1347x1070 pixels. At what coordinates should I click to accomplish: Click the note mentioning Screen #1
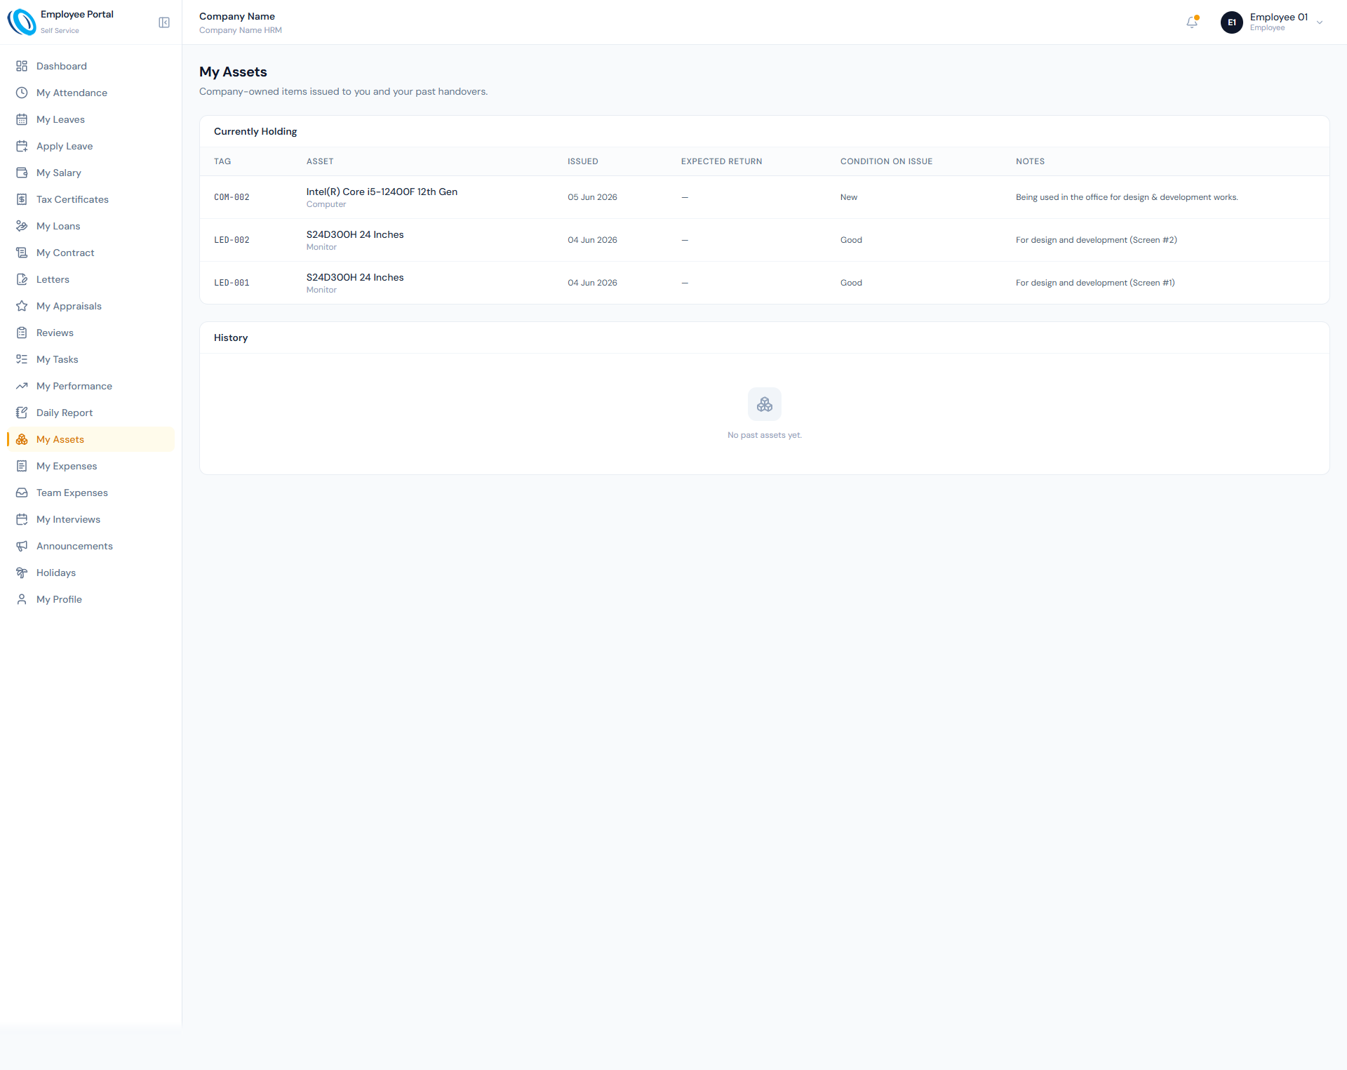tap(1095, 283)
